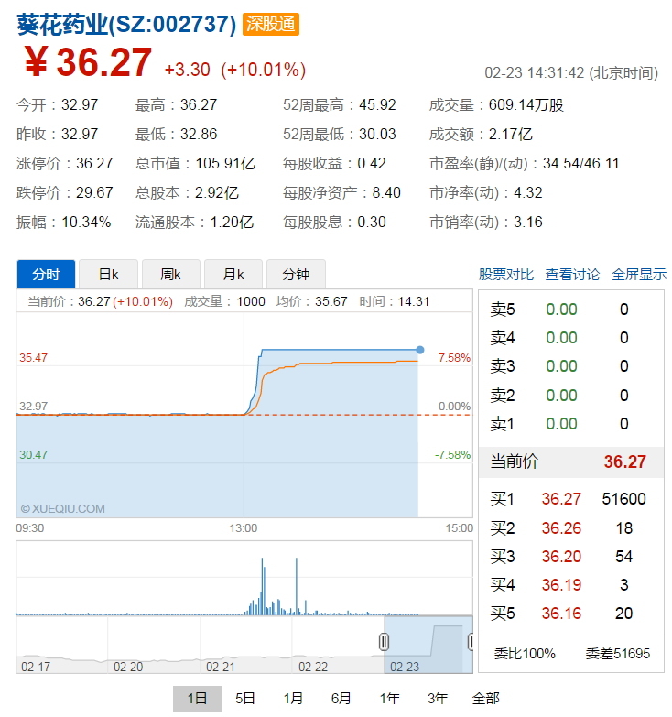Click the 买3 order row 36.20

571,557
